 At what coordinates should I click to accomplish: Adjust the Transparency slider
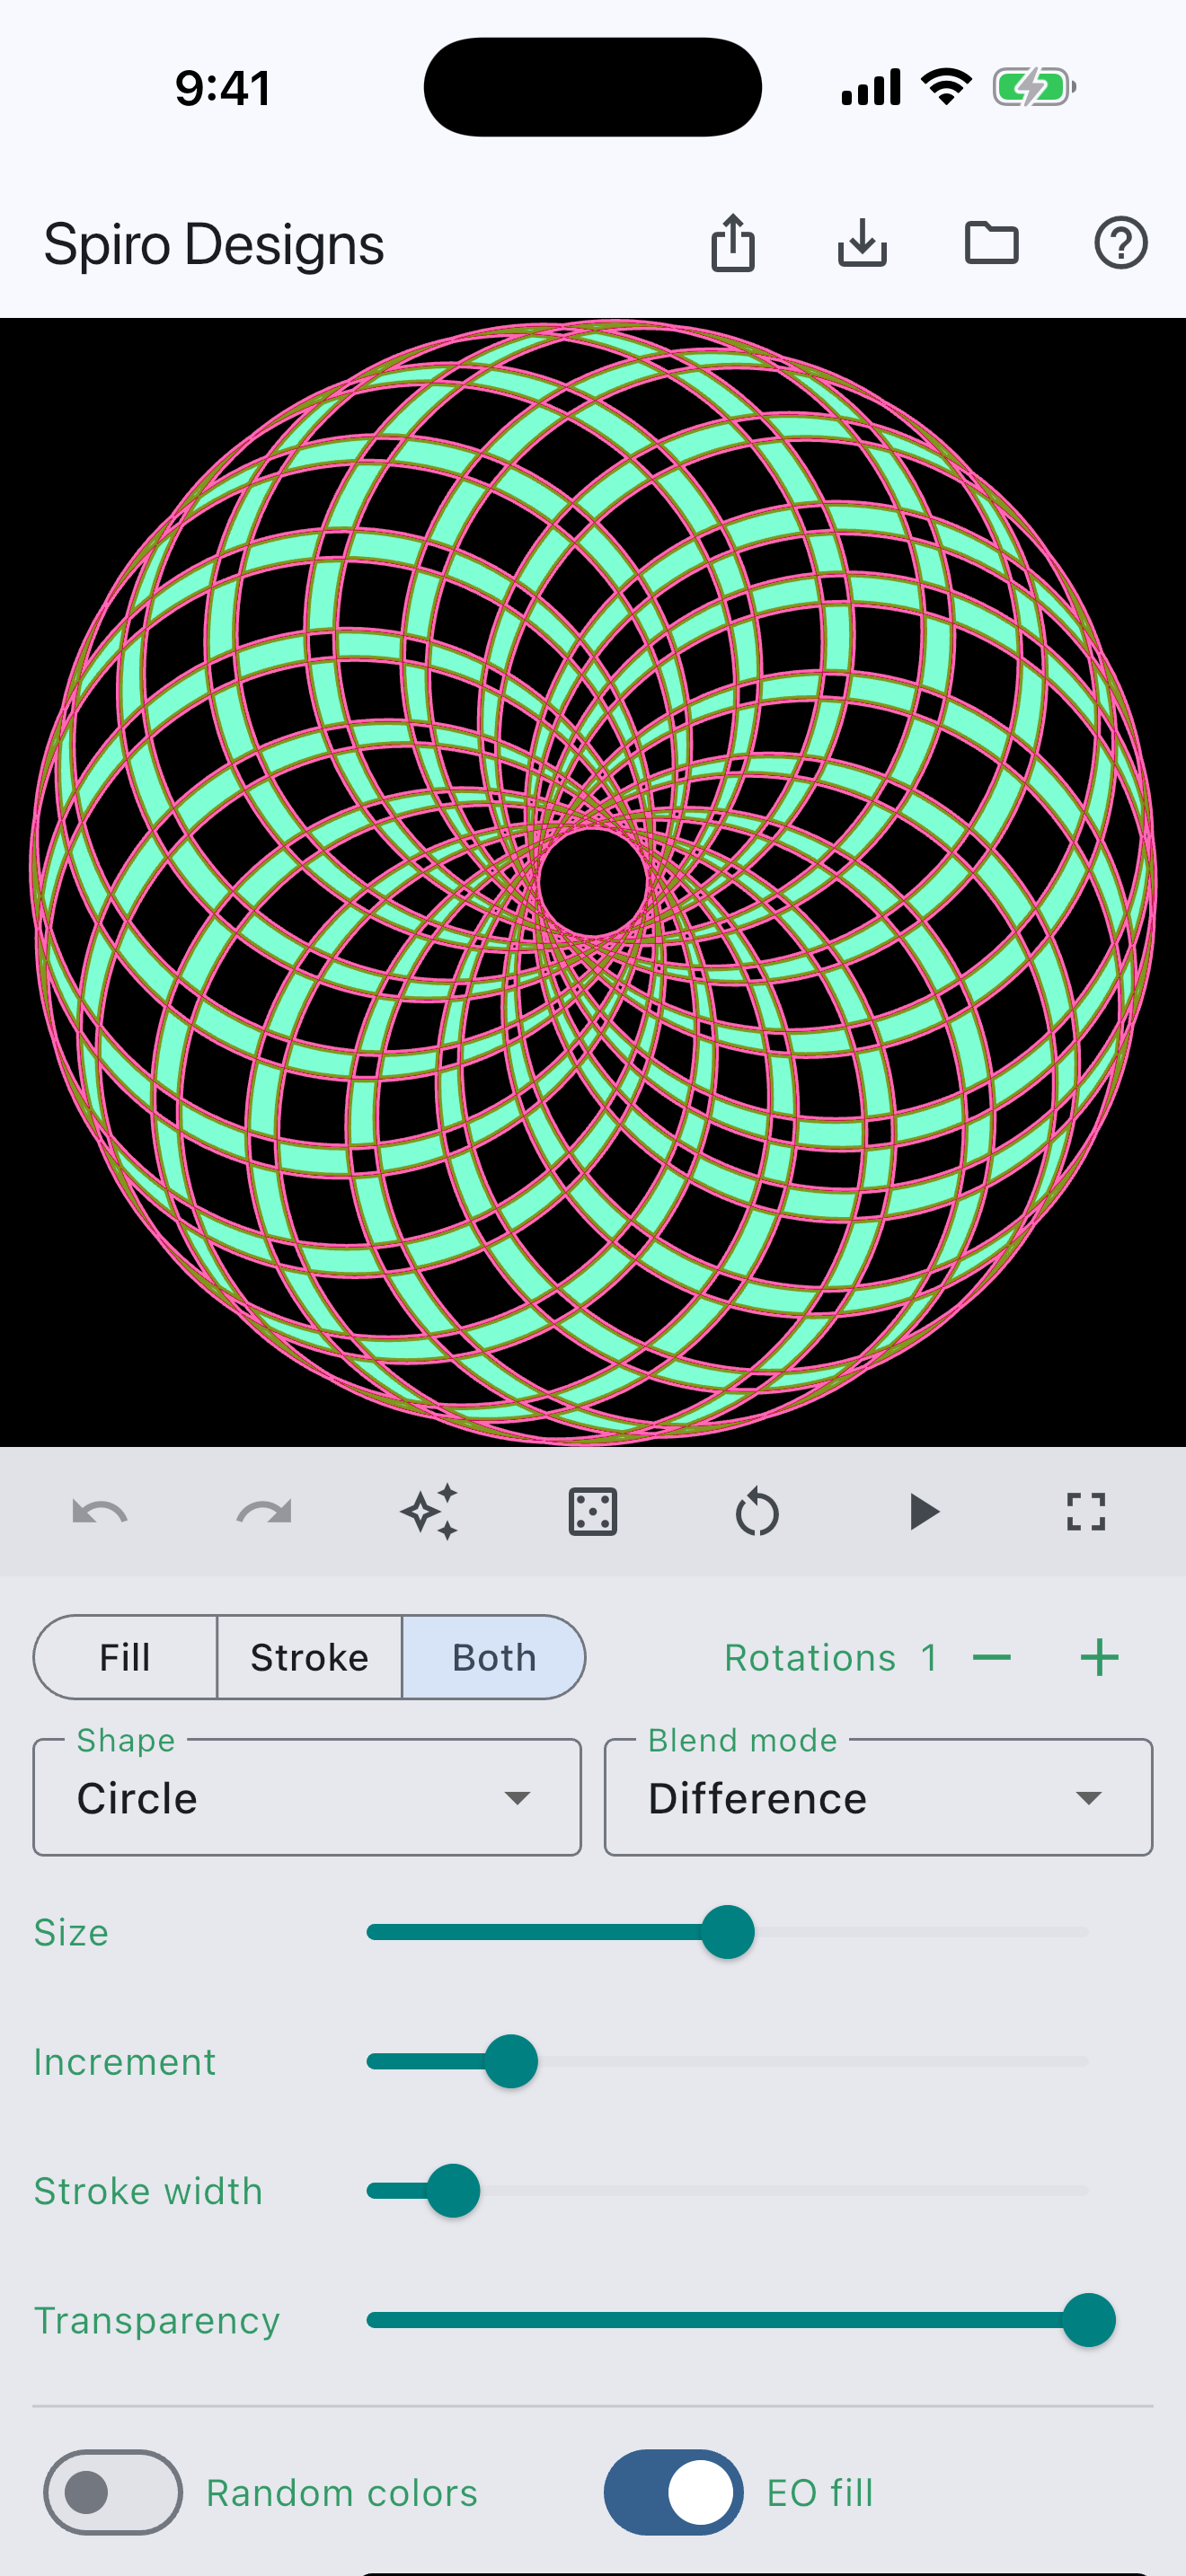tap(1089, 2319)
